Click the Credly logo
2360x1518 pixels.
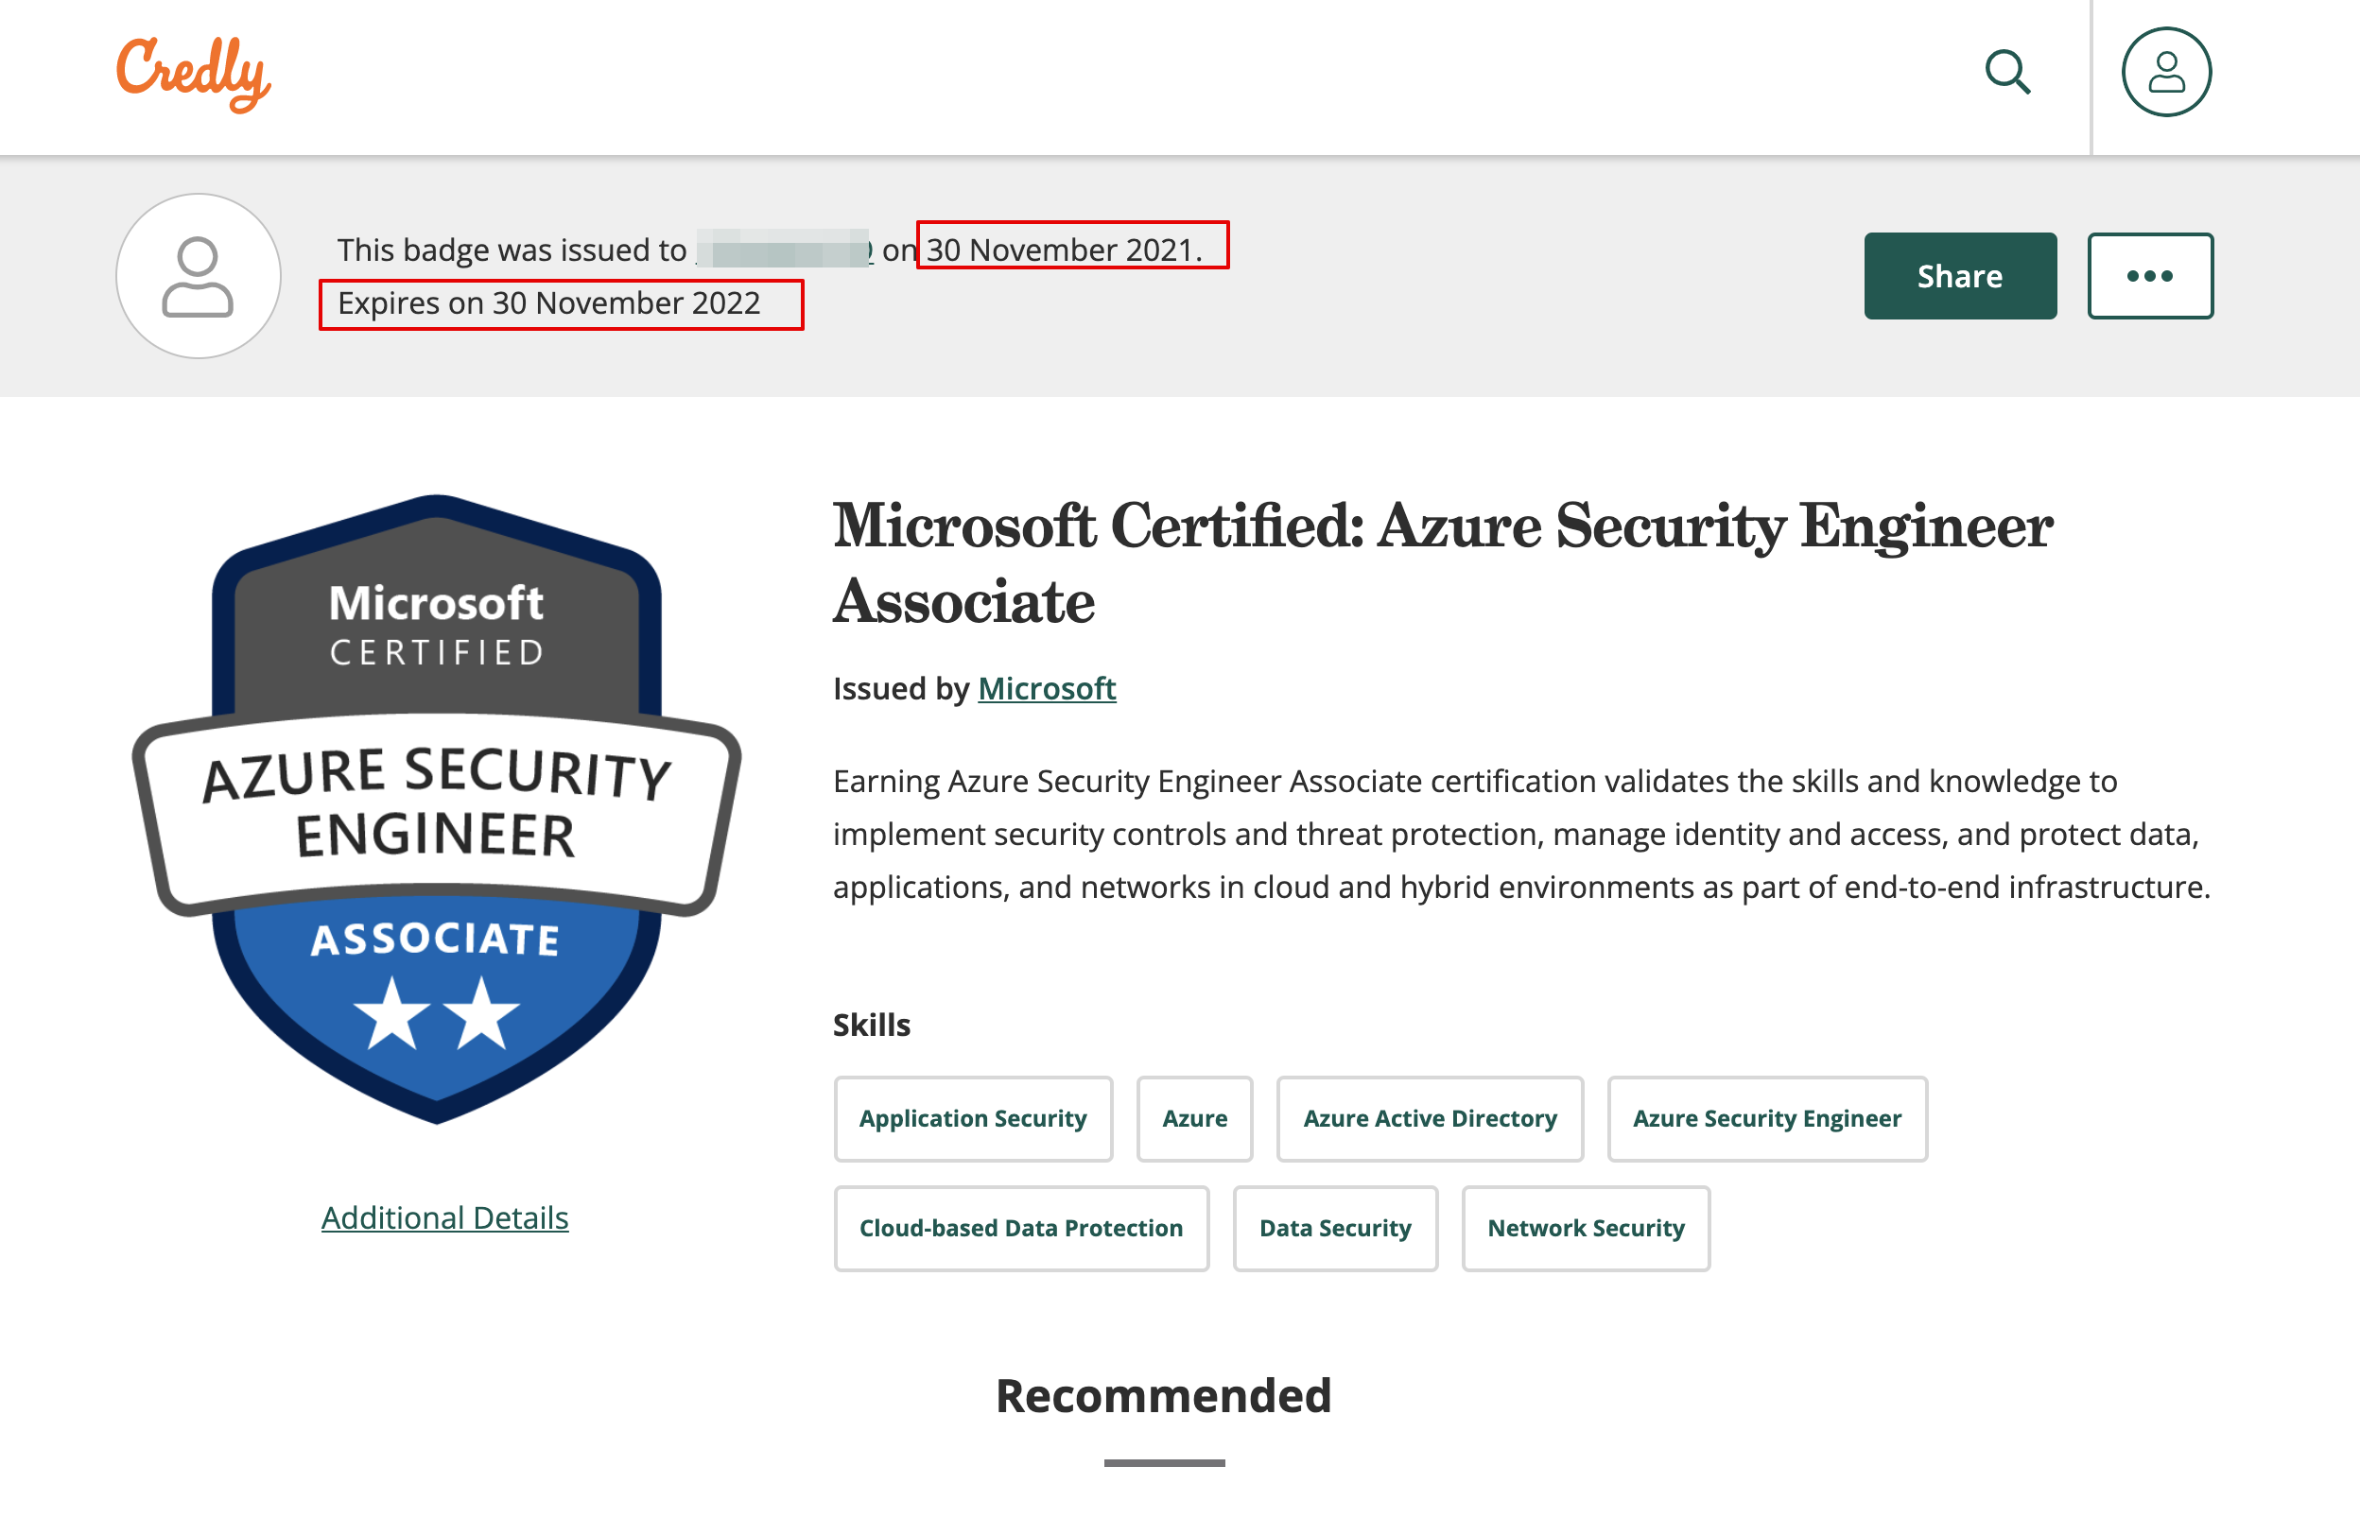coord(193,73)
